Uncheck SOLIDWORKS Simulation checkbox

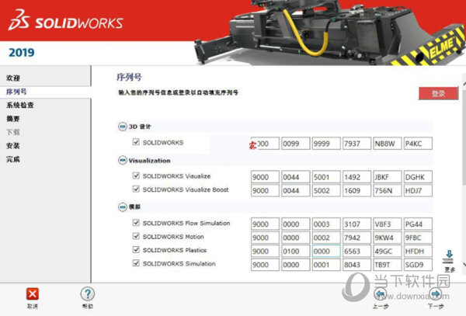pos(136,263)
